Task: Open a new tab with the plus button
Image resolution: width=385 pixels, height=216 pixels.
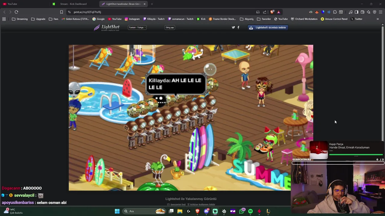Action: click(x=152, y=4)
